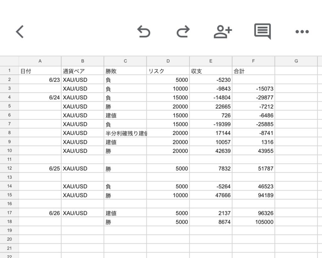Select the cell with 726
Viewport: 322px width, 258px height.
click(211, 115)
